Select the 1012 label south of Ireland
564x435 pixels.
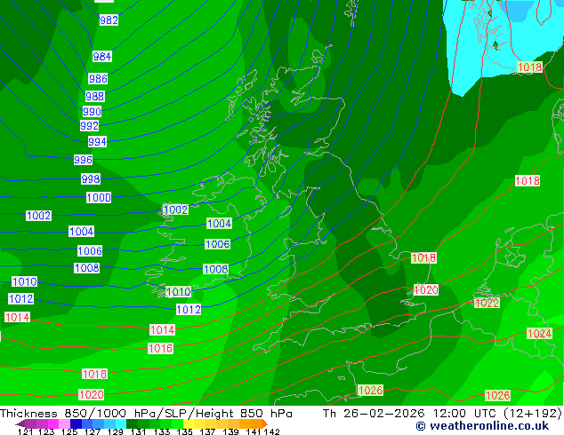click(x=189, y=309)
